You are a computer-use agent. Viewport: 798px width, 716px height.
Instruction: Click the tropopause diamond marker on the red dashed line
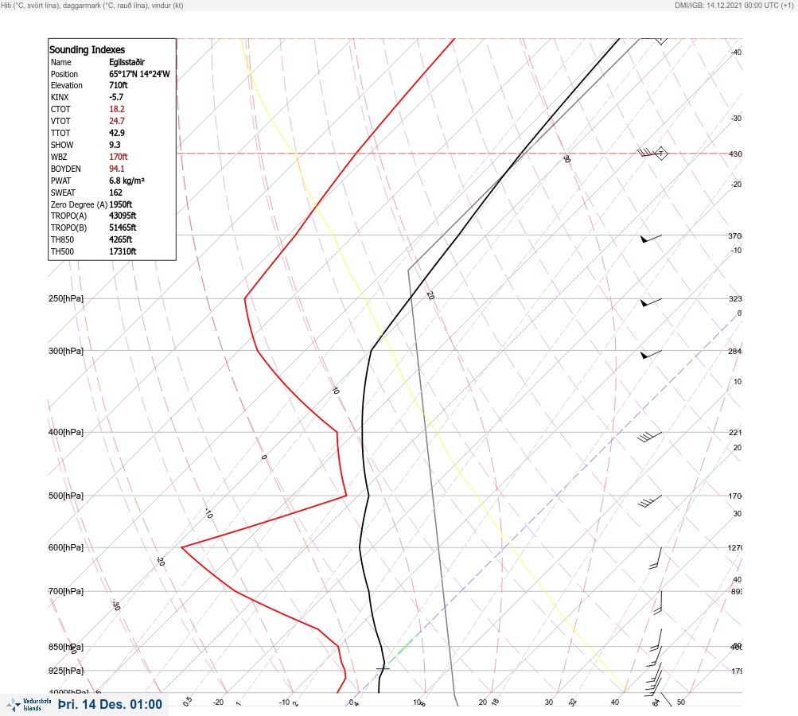[x=660, y=154]
